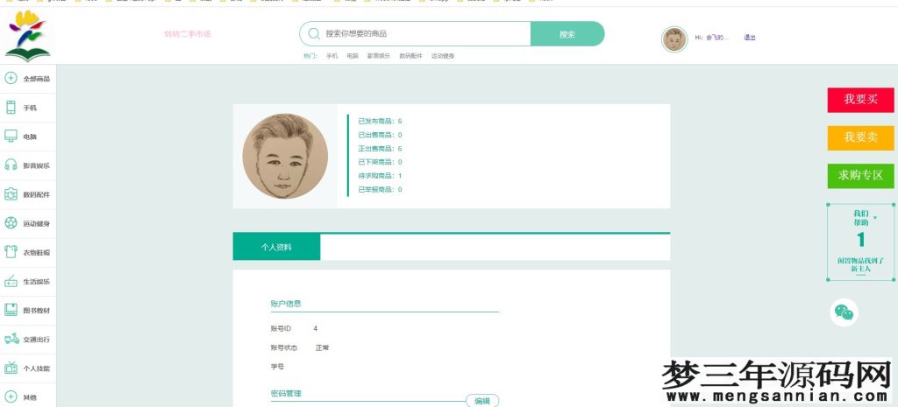Select the 图书教材 book icon
This screenshot has width=898, height=407.
click(11, 310)
